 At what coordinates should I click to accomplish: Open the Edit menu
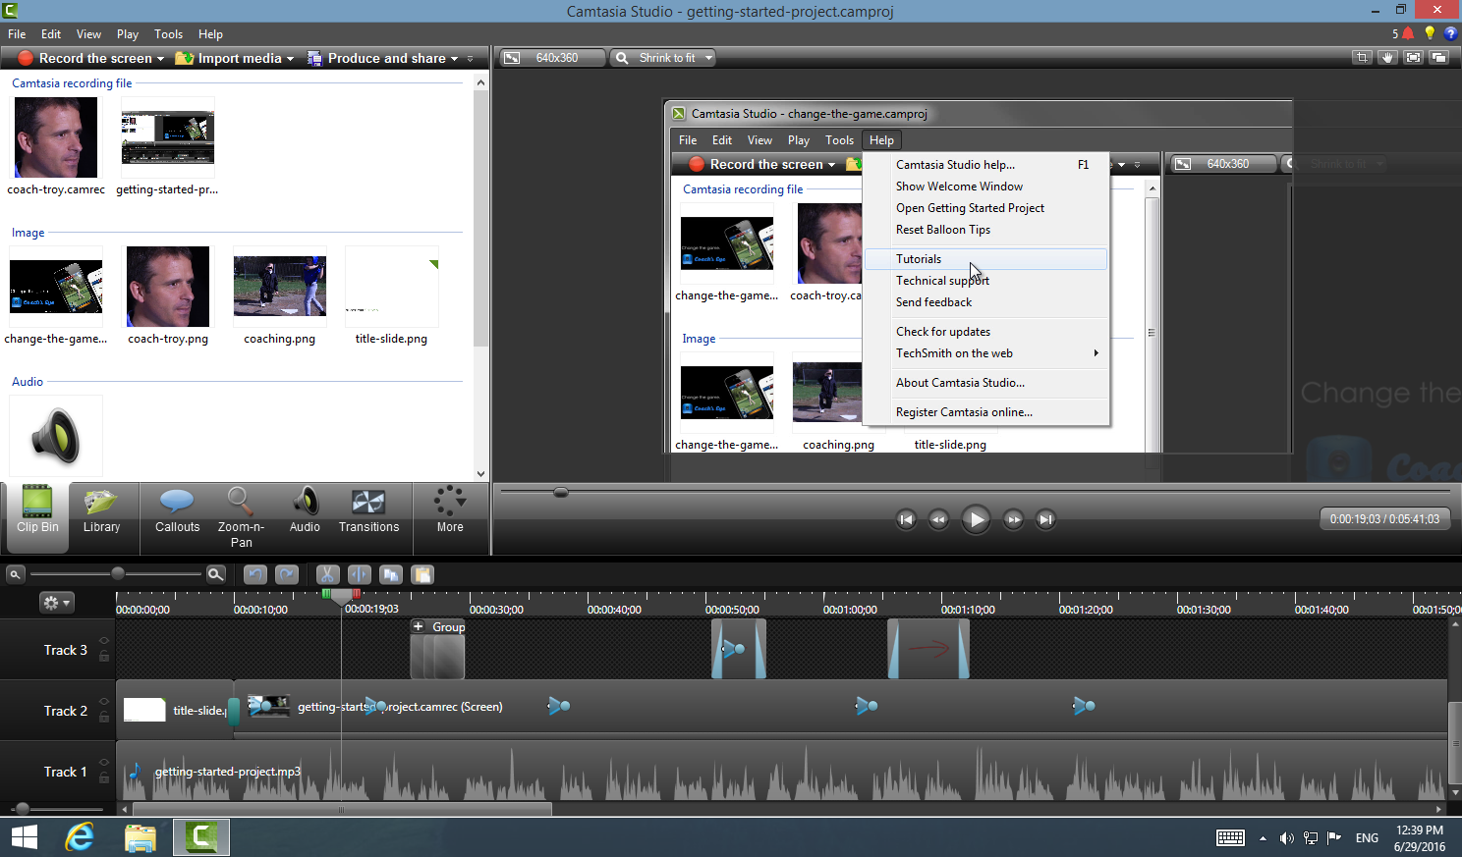pos(51,33)
